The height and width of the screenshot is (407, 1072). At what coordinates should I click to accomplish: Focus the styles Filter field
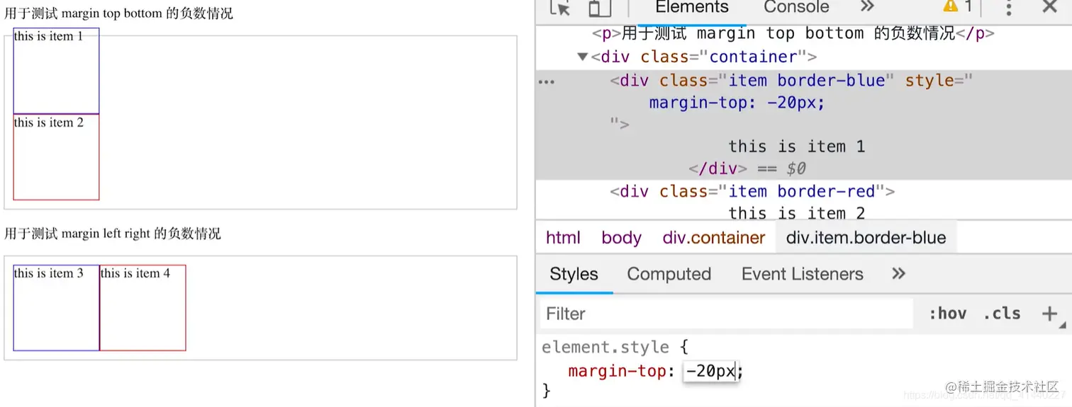726,314
